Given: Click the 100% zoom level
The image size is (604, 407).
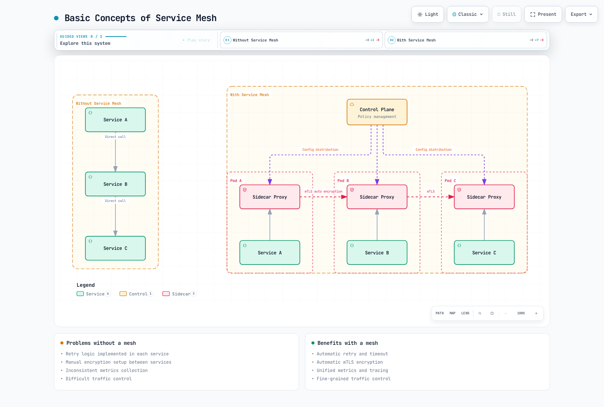Looking at the screenshot, I should pyautogui.click(x=521, y=313).
